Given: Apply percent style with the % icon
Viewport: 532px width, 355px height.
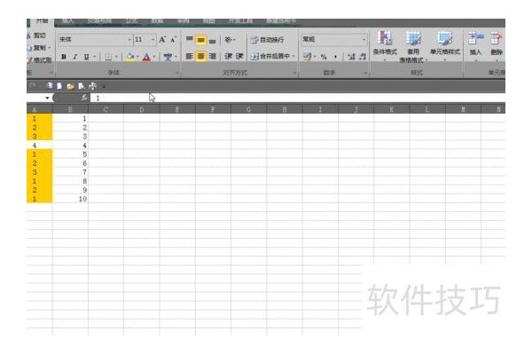Looking at the screenshot, I should pyautogui.click(x=324, y=57).
